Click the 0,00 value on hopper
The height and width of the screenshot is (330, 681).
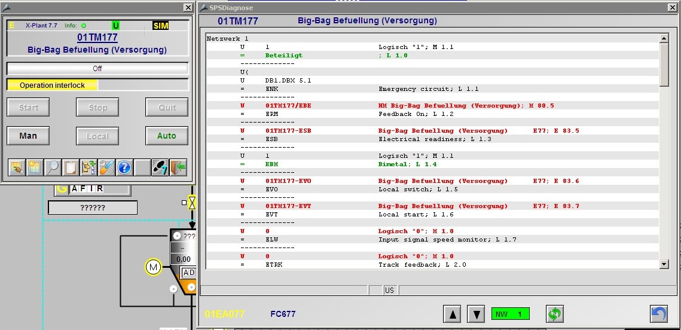coord(184,259)
